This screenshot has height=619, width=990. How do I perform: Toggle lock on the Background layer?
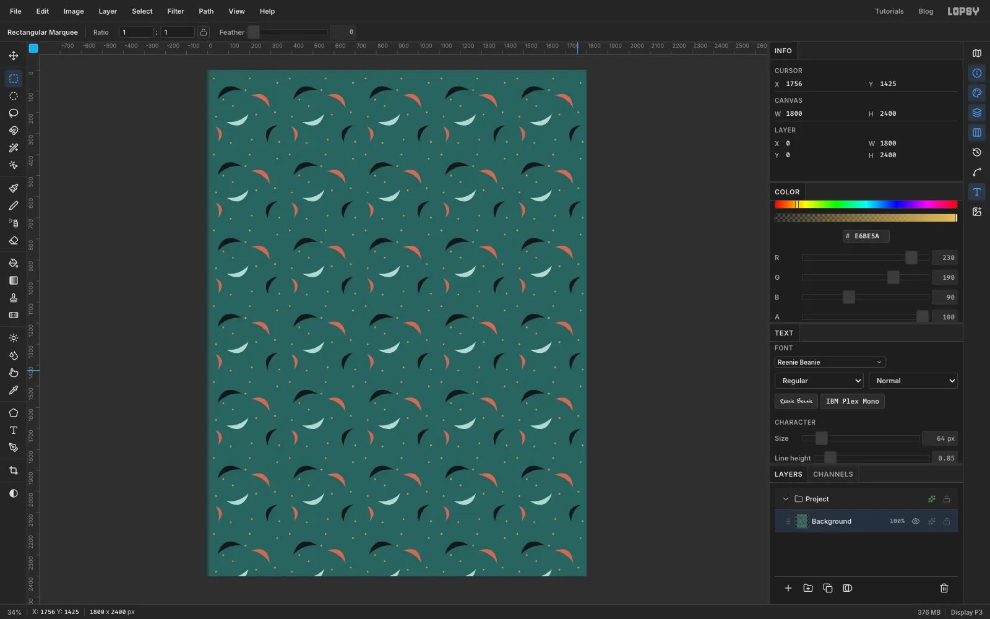point(947,521)
